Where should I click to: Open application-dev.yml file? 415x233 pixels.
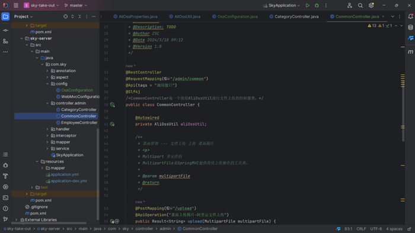[x=66, y=181]
